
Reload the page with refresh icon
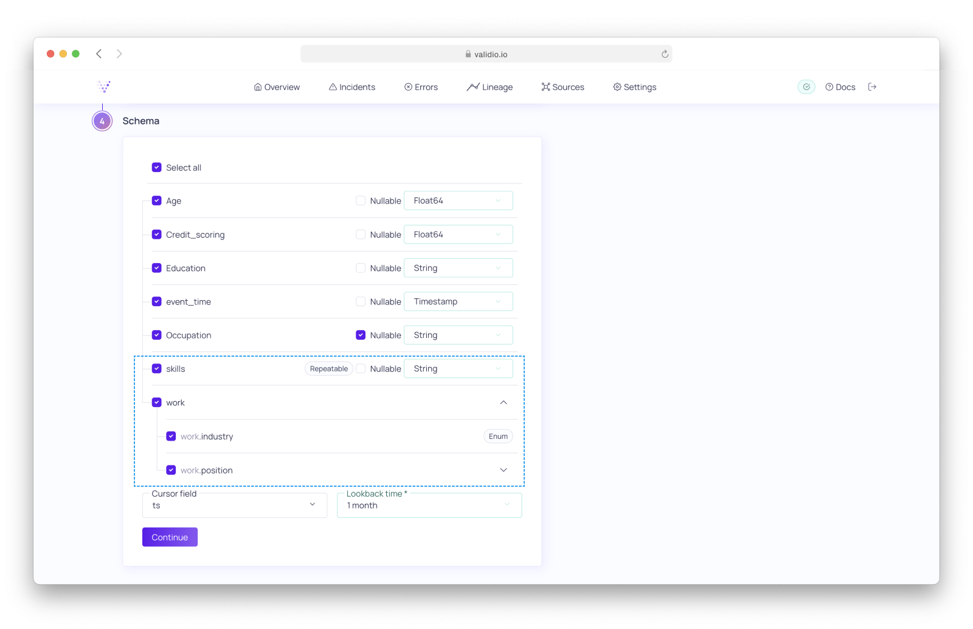pos(665,54)
